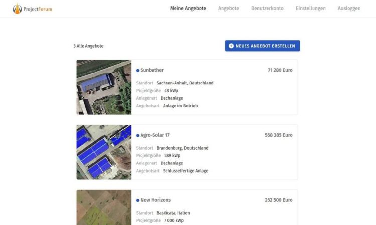Viewport: 376px width, 225px height.
Task: Open the Meine Angebote tab
Action: tap(188, 8)
